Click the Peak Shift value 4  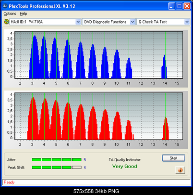tap(85, 168)
